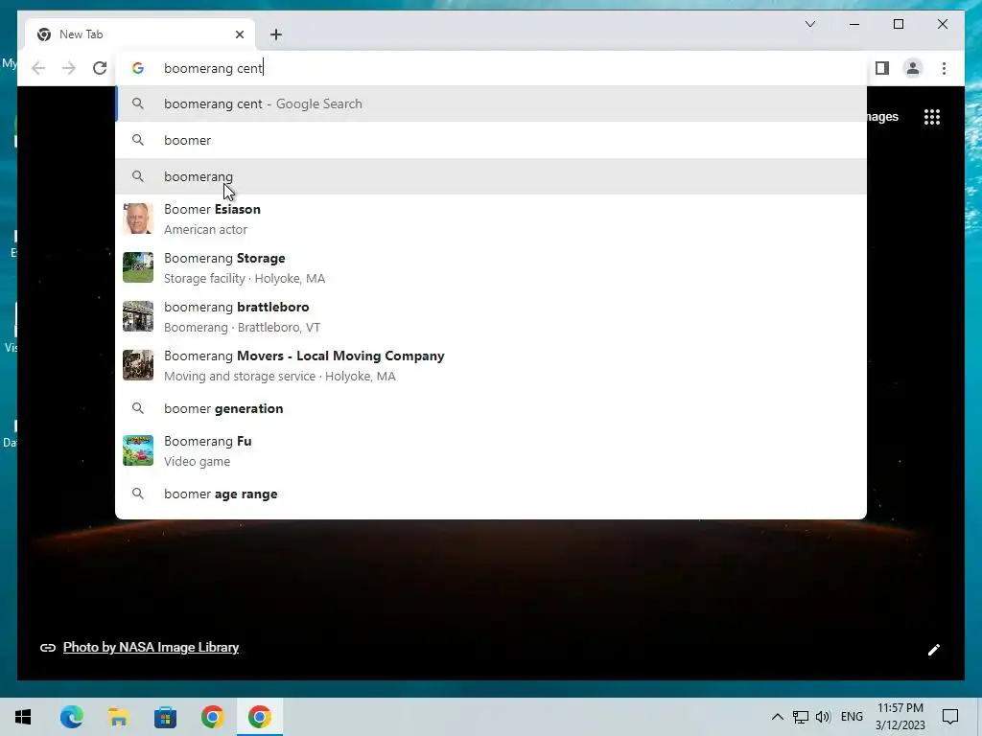Image resolution: width=982 pixels, height=736 pixels.
Task: Click search icon beside 'boomer generation'
Action: [x=138, y=408]
